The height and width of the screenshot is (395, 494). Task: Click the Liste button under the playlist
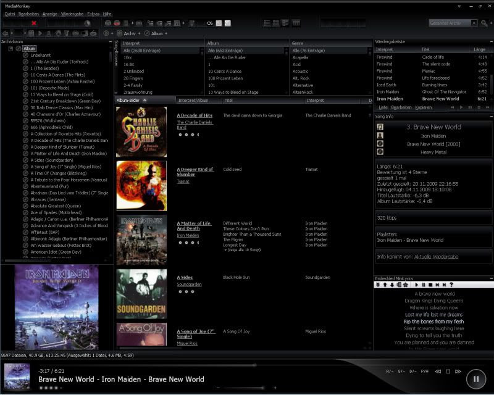point(383,107)
